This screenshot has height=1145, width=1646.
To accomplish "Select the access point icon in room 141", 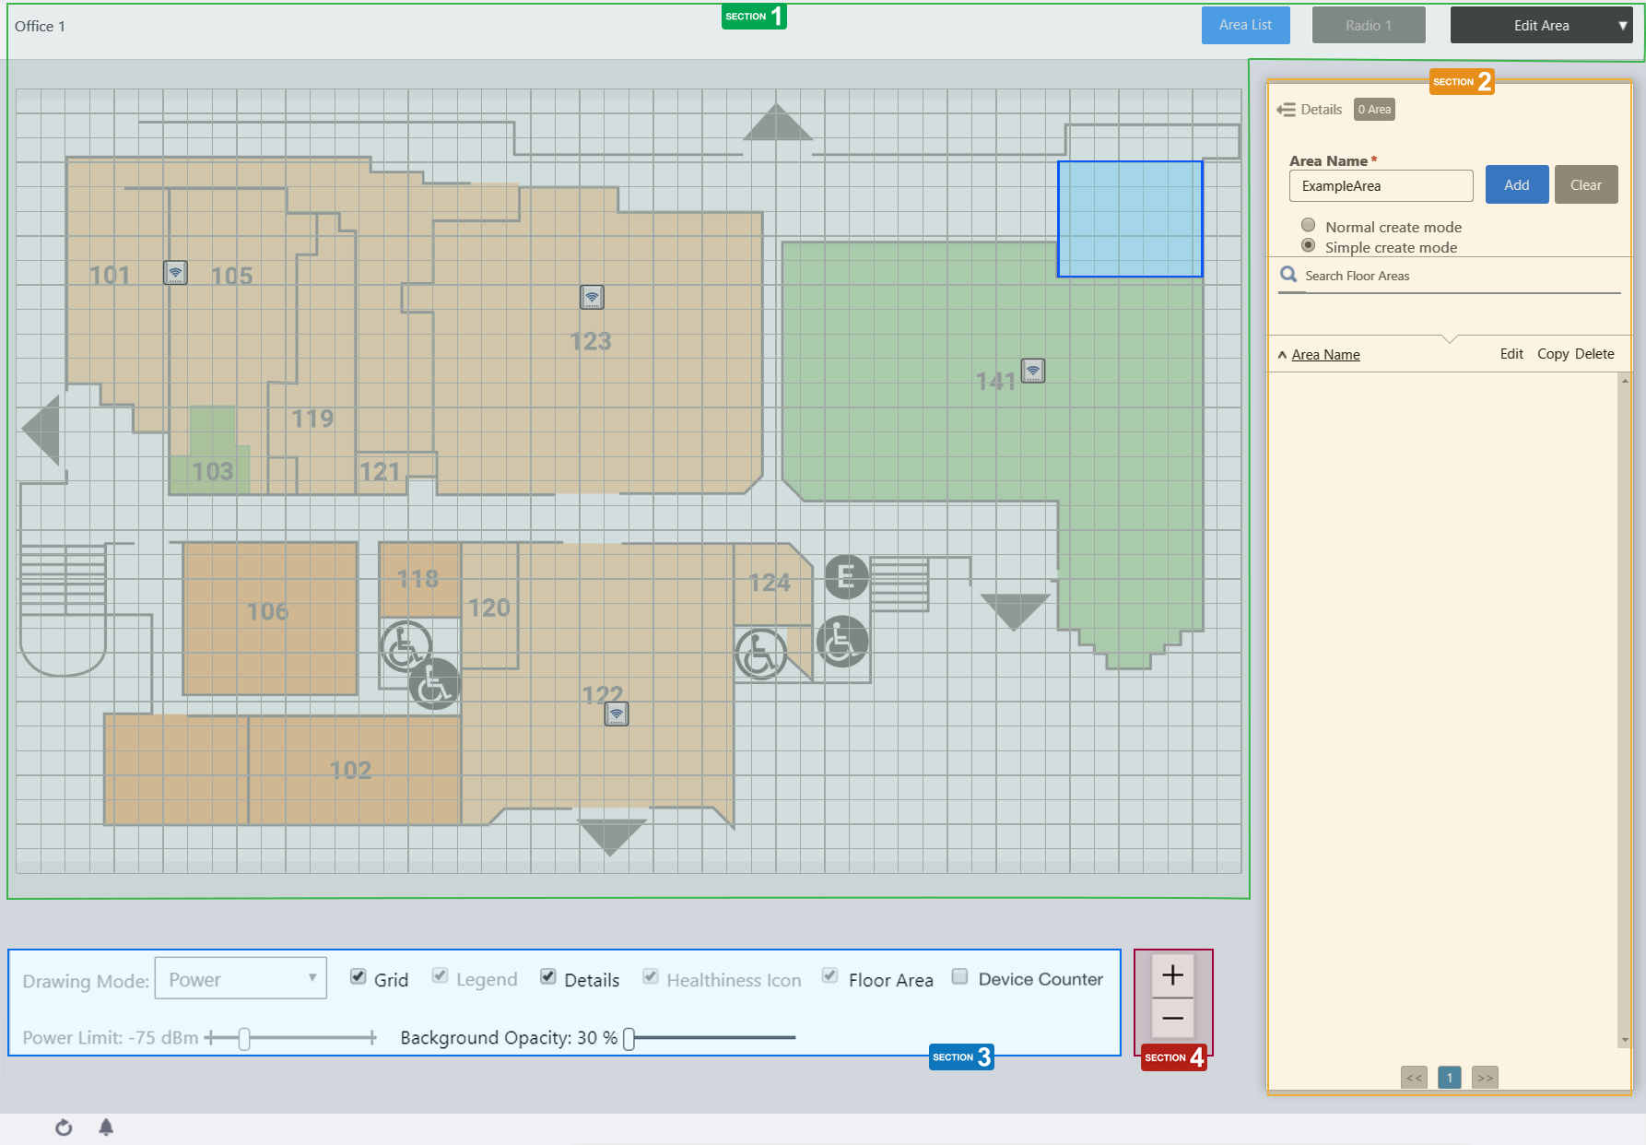I will [1033, 371].
